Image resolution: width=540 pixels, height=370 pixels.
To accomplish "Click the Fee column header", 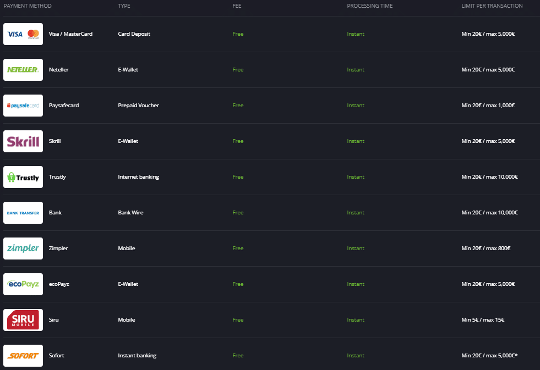I will pos(237,6).
